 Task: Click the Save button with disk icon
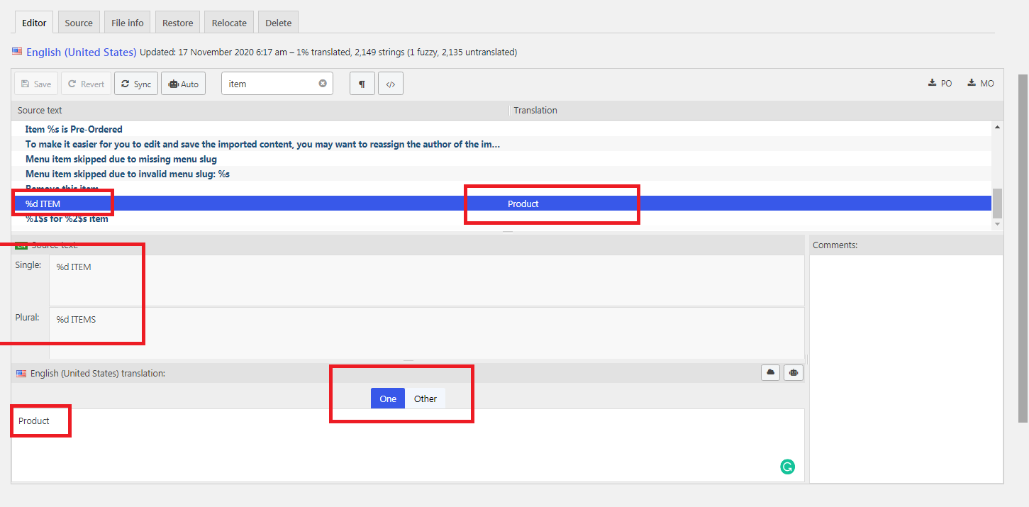click(36, 84)
